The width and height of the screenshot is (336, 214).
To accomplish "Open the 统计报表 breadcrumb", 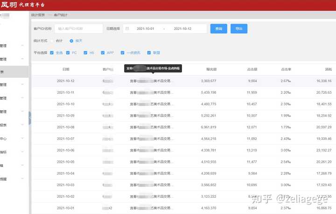I will pyautogui.click(x=38, y=15).
